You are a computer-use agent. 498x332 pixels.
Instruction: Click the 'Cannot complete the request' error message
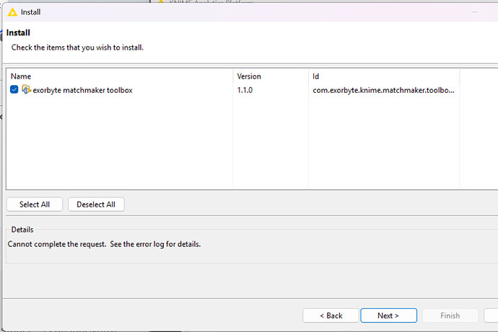point(104,244)
